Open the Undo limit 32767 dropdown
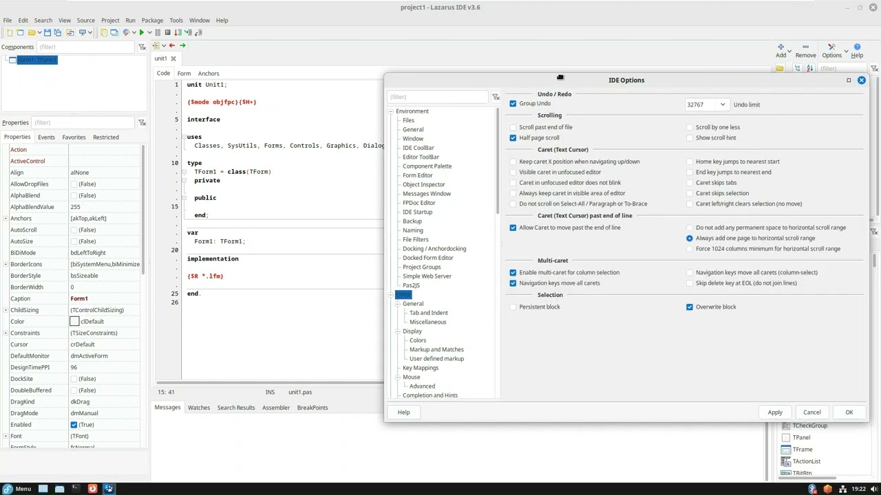The image size is (881, 495). click(x=722, y=104)
